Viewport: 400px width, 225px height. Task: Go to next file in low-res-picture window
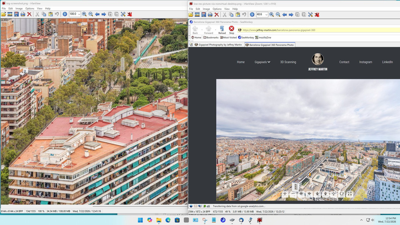tap(291, 14)
